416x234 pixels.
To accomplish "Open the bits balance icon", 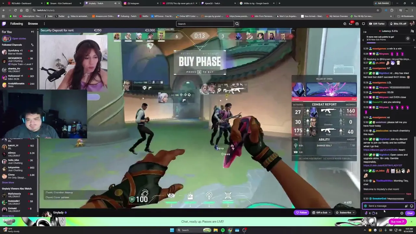I will pos(367,213).
